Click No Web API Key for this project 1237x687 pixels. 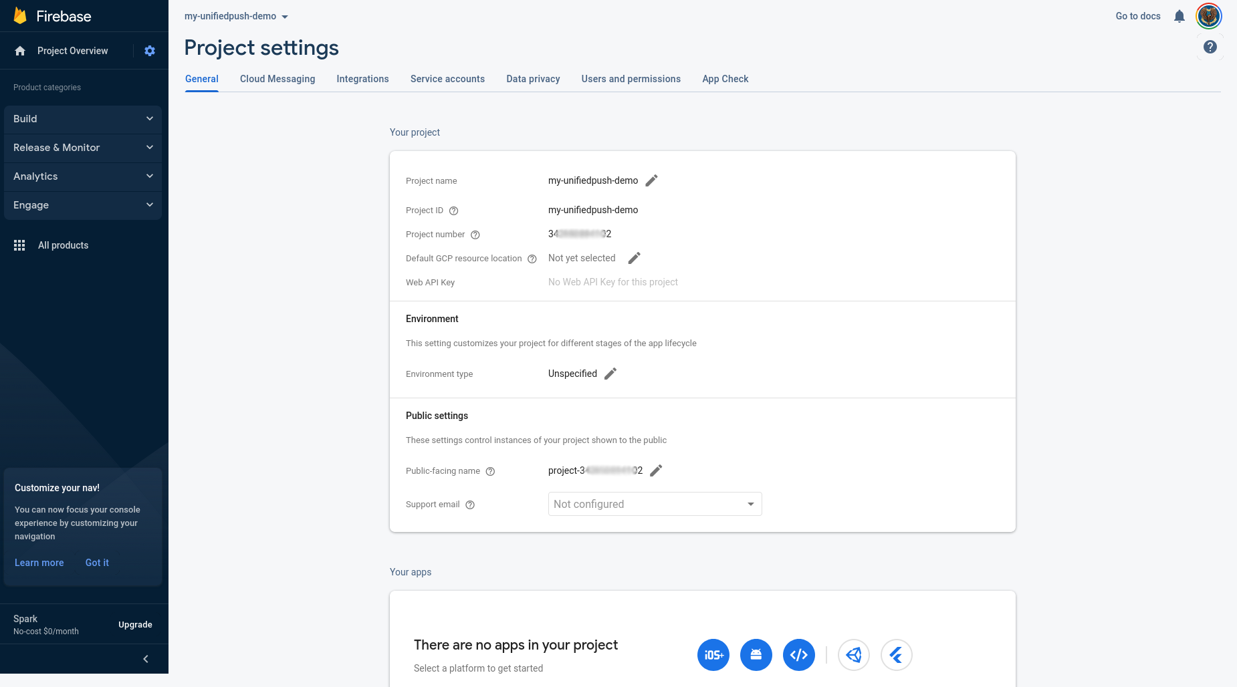613,282
